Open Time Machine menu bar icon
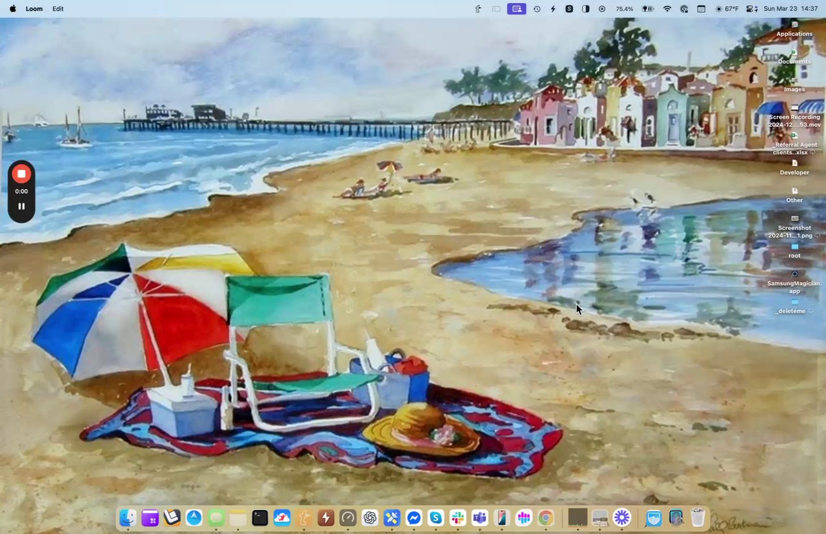This screenshot has height=534, width=826. coord(537,9)
